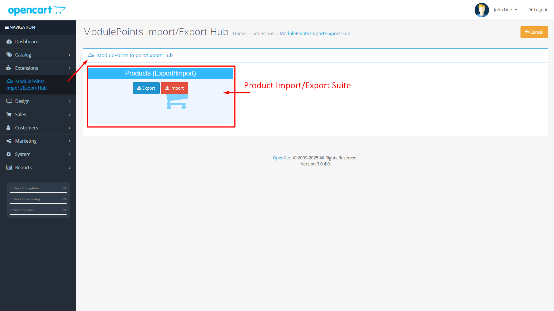Click the ModulePoints cloud icon in sidebar
Viewport: 554px width, 311px height.
point(10,81)
